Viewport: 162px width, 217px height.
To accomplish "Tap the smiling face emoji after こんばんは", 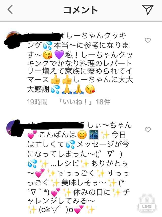I will 82,135.
